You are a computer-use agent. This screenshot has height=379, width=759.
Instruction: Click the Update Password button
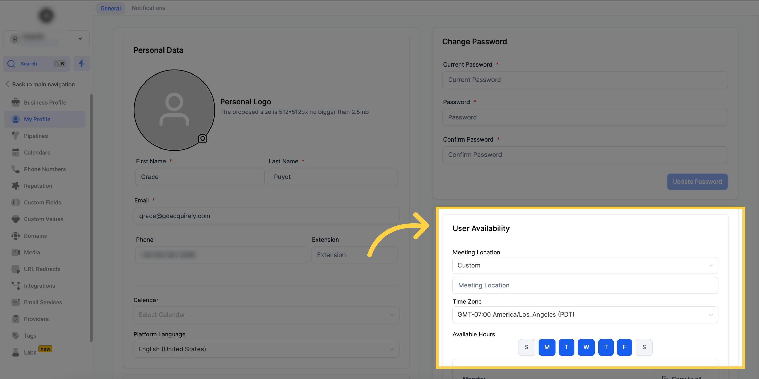tap(697, 181)
